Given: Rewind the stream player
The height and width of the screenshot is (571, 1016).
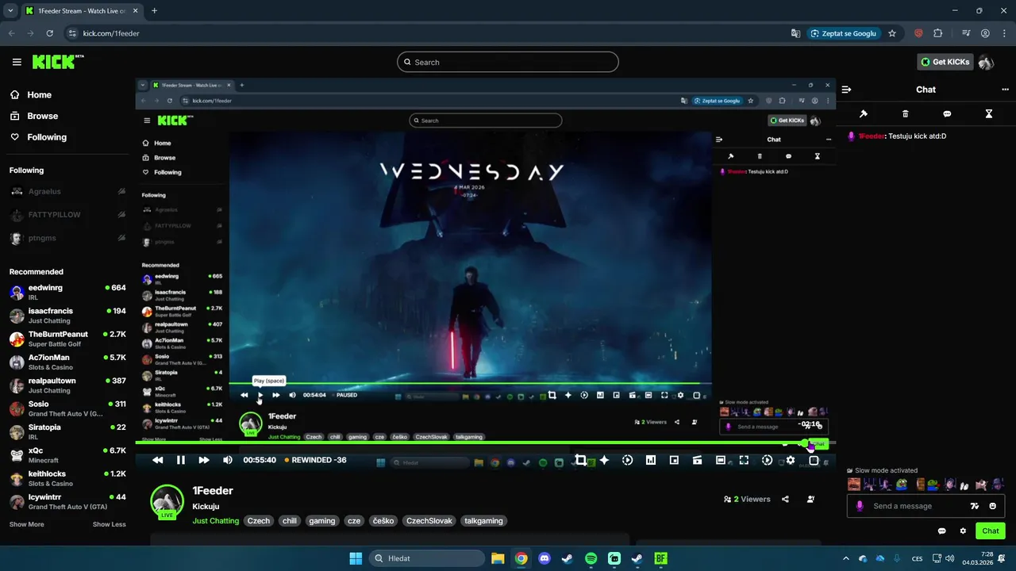Looking at the screenshot, I should point(157,460).
